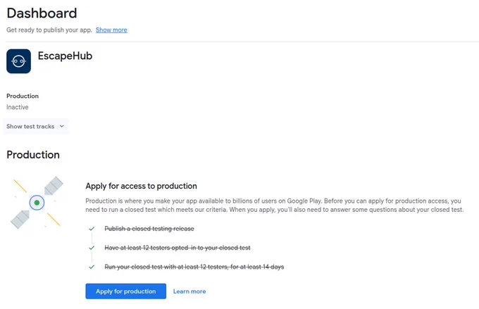Click checkmark beside run closed test 14 days
This screenshot has height=309, width=479.
coord(92,267)
